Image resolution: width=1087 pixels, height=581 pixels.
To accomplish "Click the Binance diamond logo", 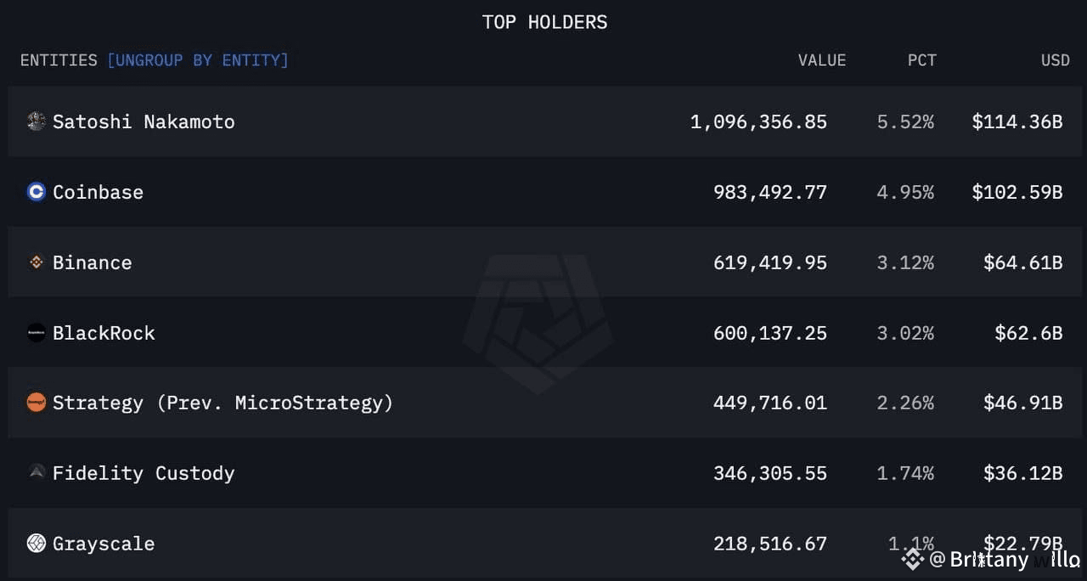I will coord(36,262).
